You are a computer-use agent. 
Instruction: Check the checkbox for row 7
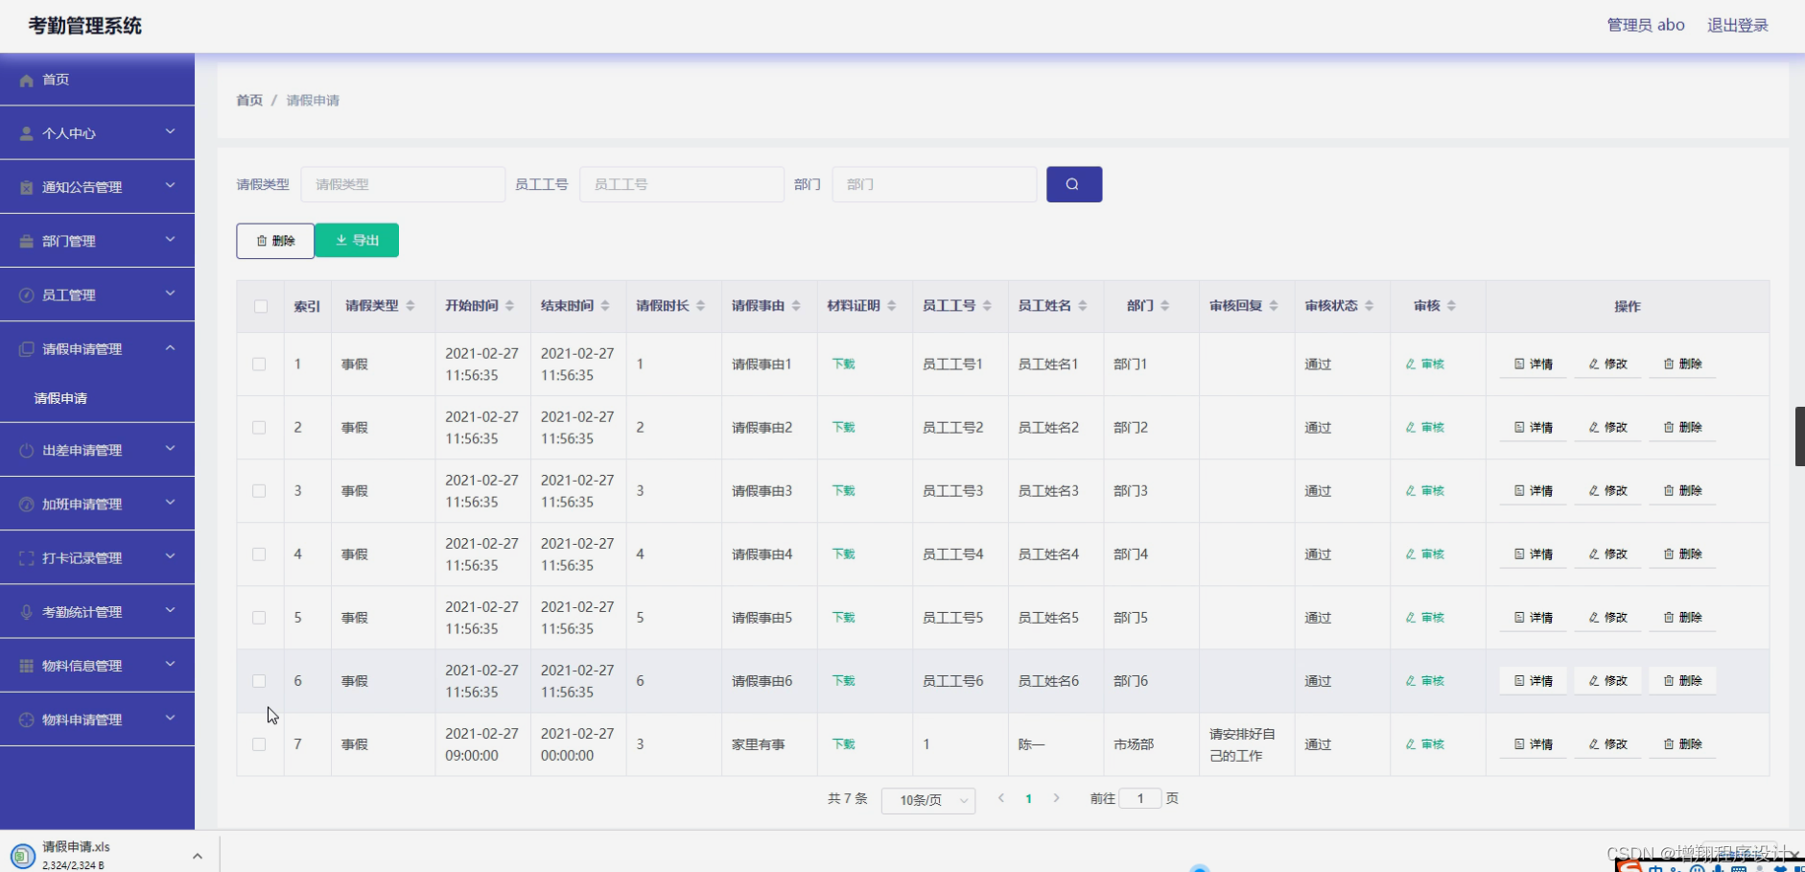259,744
